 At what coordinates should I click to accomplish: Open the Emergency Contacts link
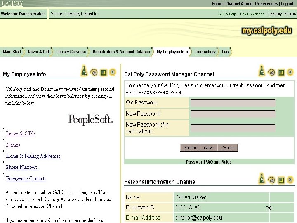tap(26, 178)
